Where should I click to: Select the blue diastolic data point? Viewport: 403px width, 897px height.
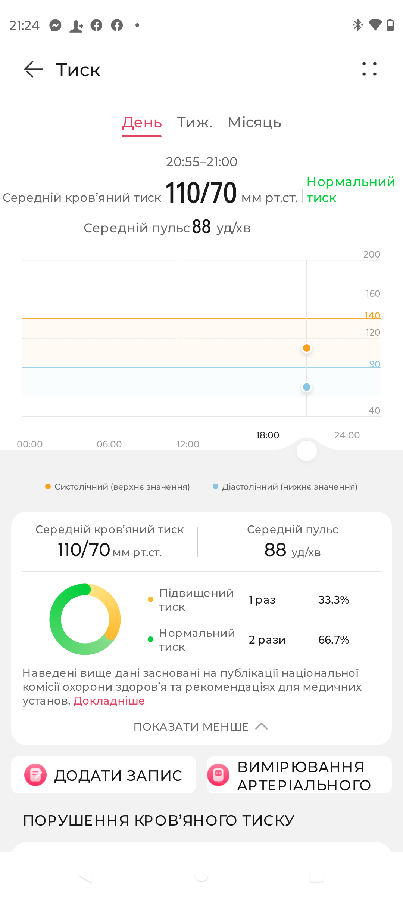pos(307,387)
